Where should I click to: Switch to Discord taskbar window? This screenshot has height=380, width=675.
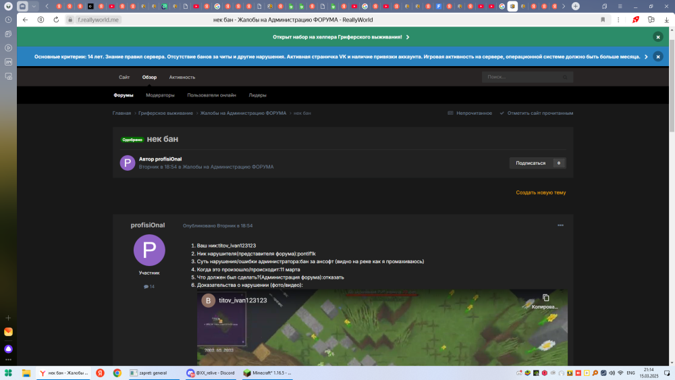[211, 373]
